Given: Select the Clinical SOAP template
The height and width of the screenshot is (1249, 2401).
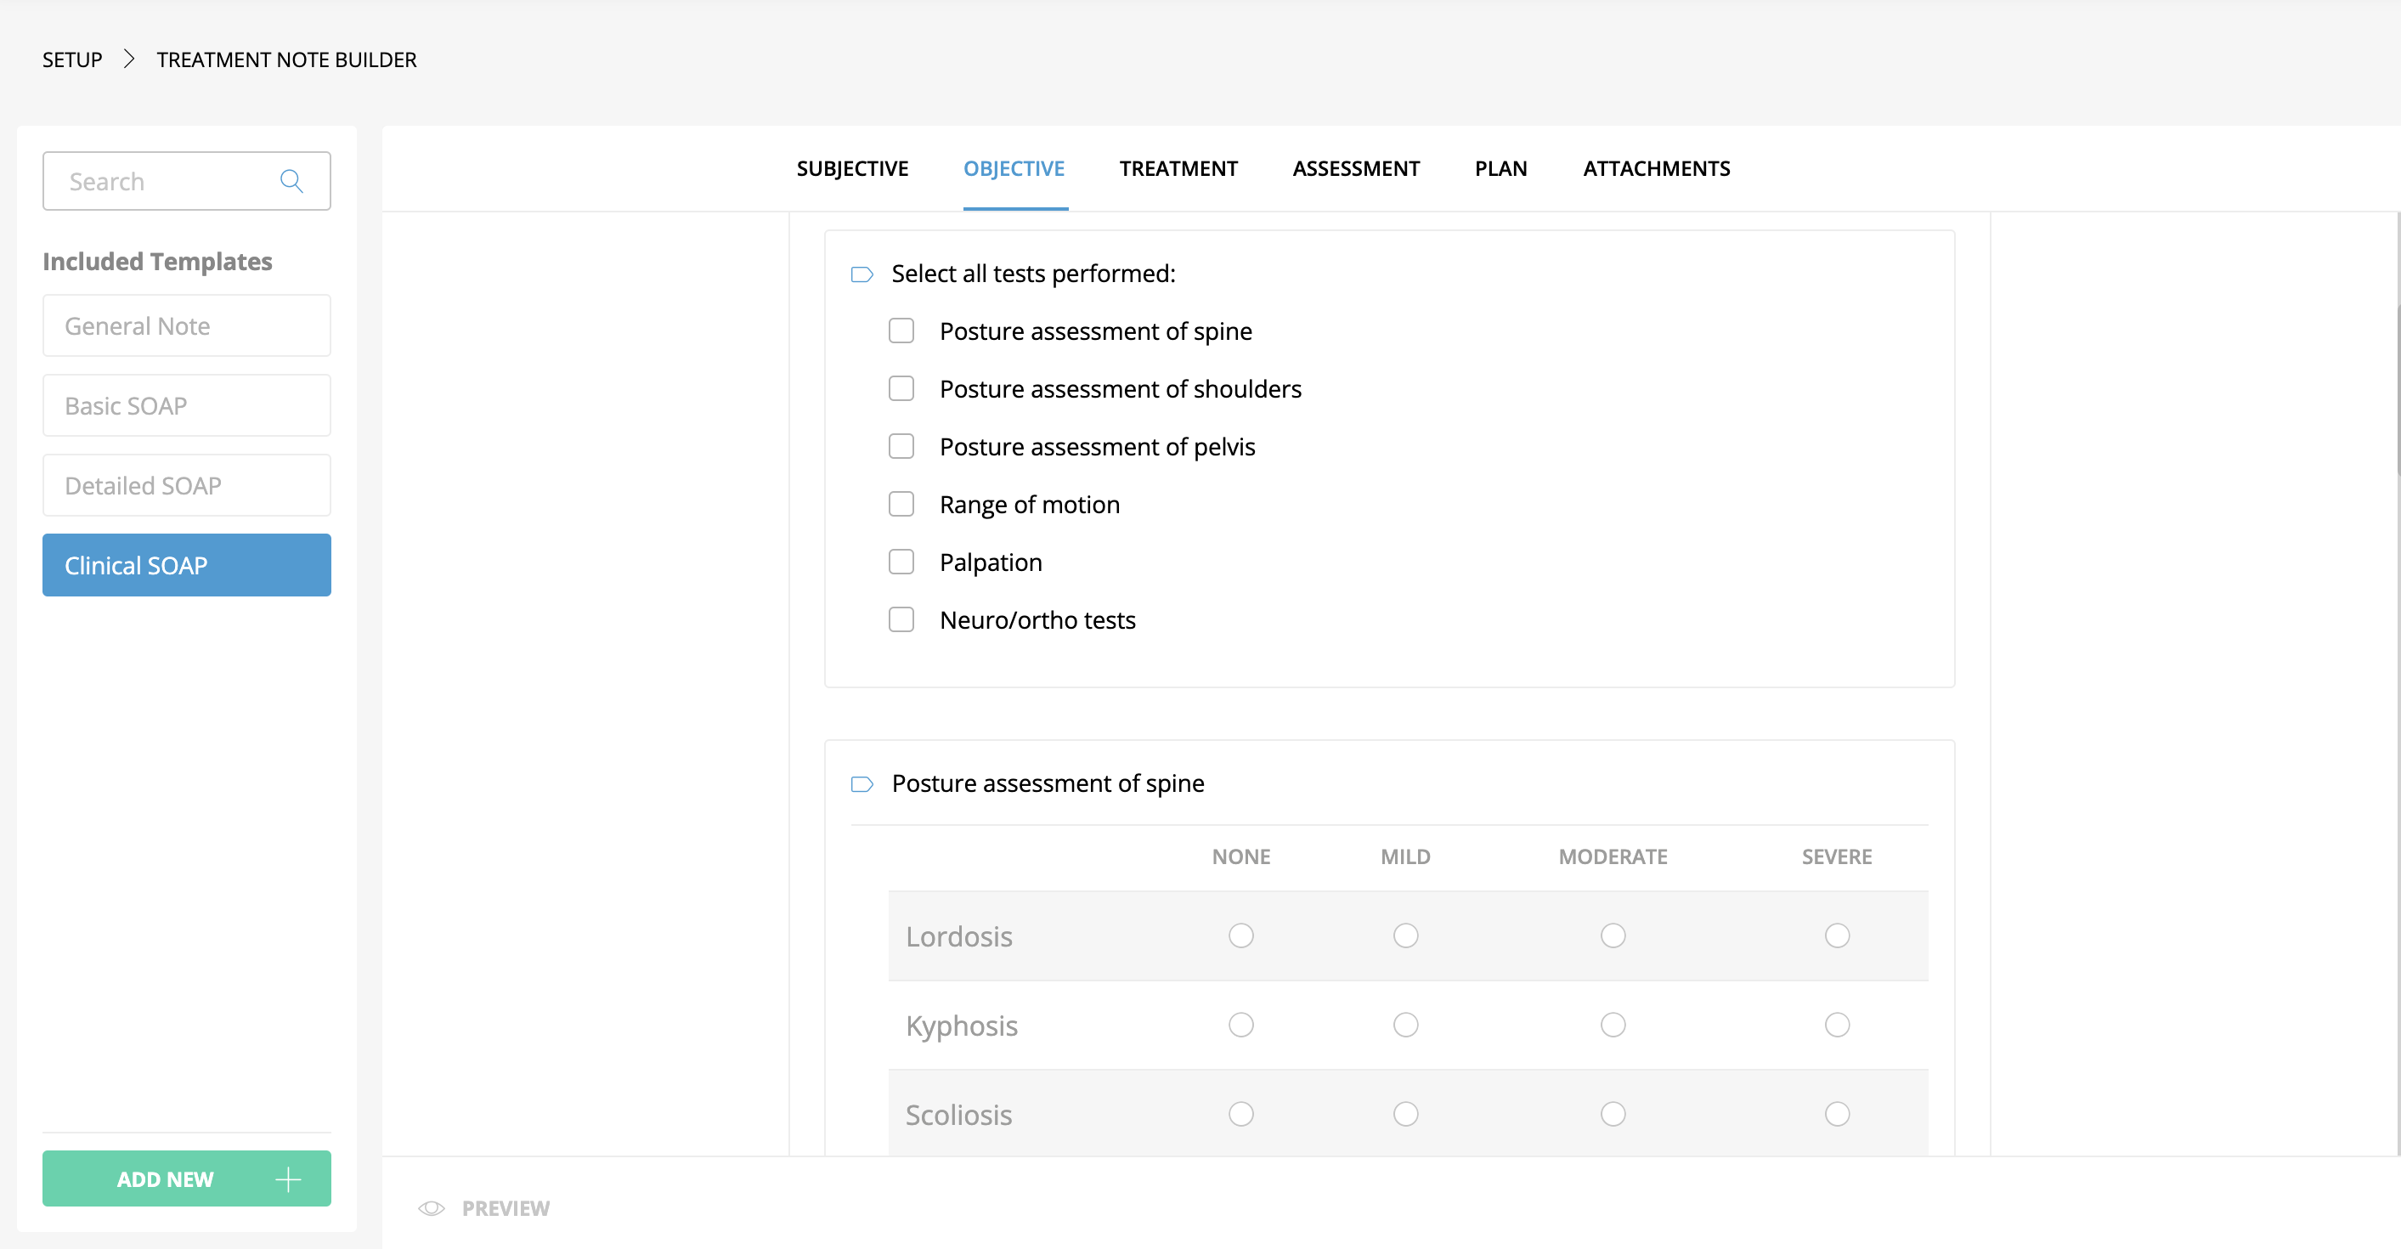Looking at the screenshot, I should click(186, 565).
